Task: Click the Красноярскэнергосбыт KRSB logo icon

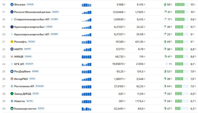Action: (x=12, y=27)
